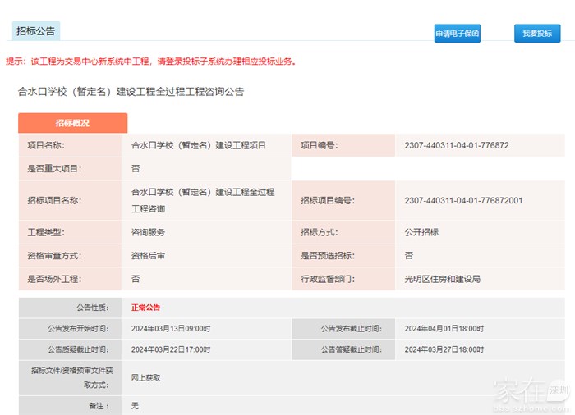
Task: Click 光明区住房和建设局 supervising department
Action: tap(442, 279)
